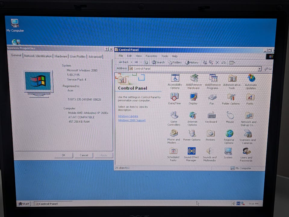The image size is (289, 217).
Task: Open the Accessibility Options icon
Action: (175, 81)
